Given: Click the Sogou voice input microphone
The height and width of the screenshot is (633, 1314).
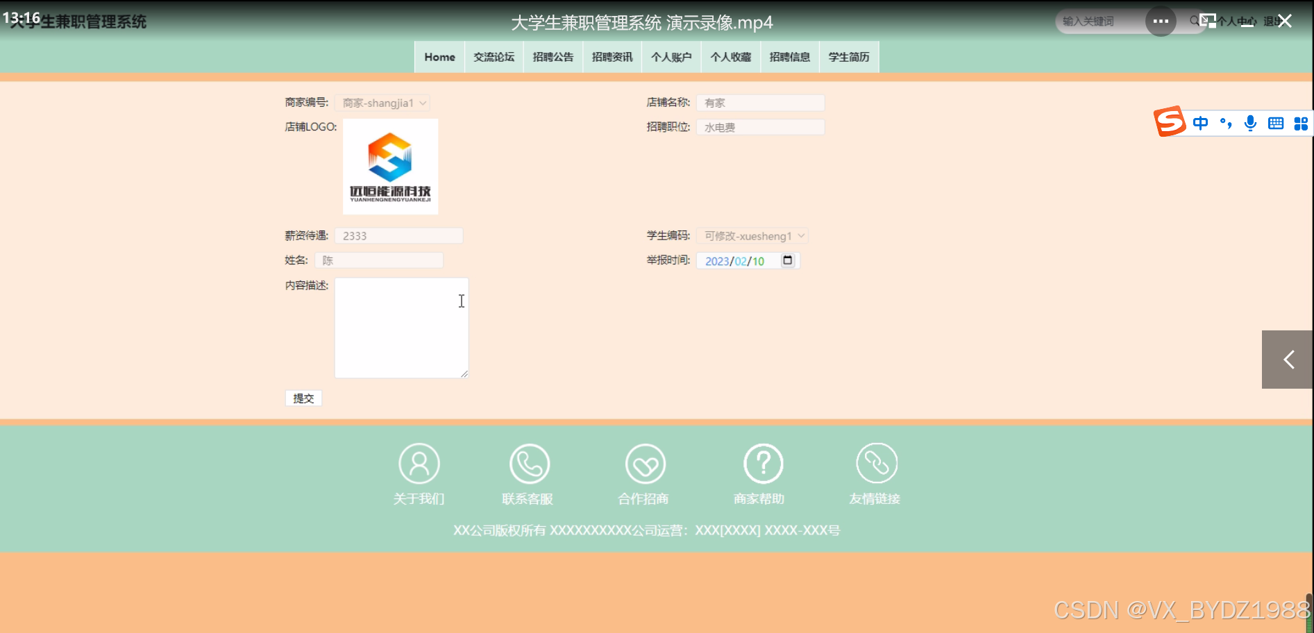Looking at the screenshot, I should click(x=1250, y=124).
